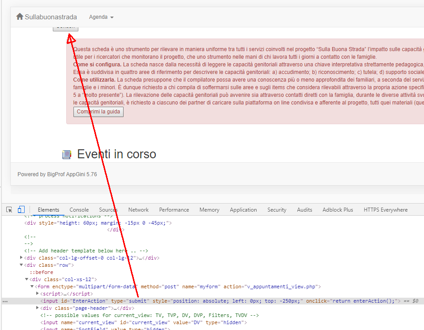Open the Security tab in DevTools
Viewport: 424px width, 330px height.
(277, 210)
